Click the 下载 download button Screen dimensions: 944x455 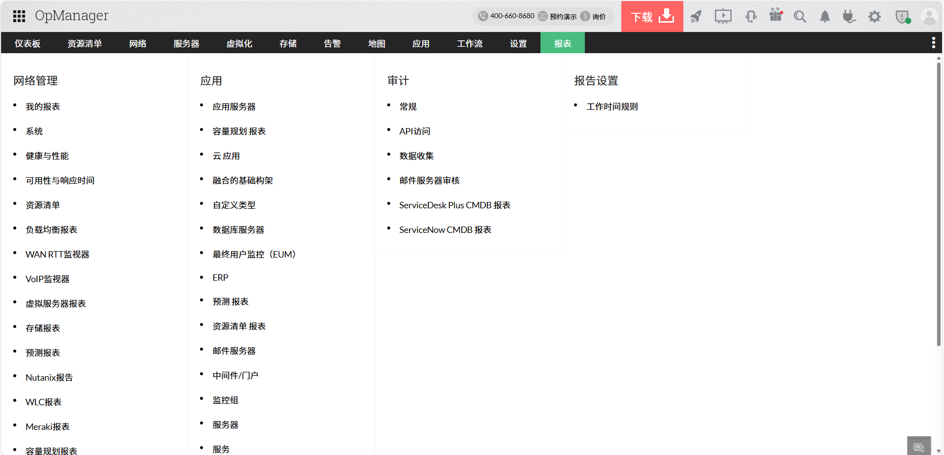click(x=651, y=16)
